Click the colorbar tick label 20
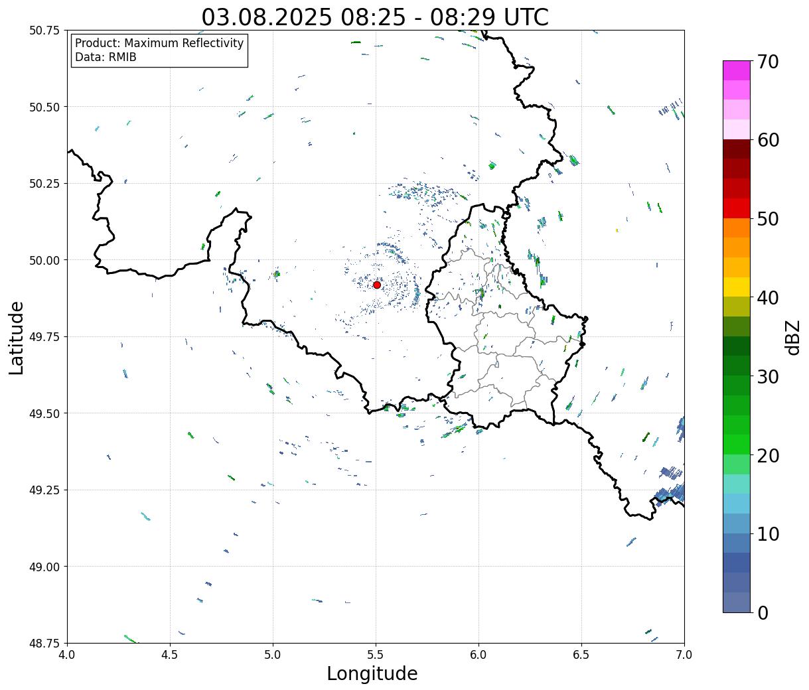The width and height of the screenshot is (809, 690). [768, 455]
